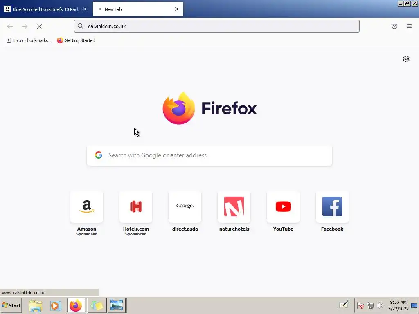Click the Search with Google field
Screen dimensions: 419x314
[209, 155]
